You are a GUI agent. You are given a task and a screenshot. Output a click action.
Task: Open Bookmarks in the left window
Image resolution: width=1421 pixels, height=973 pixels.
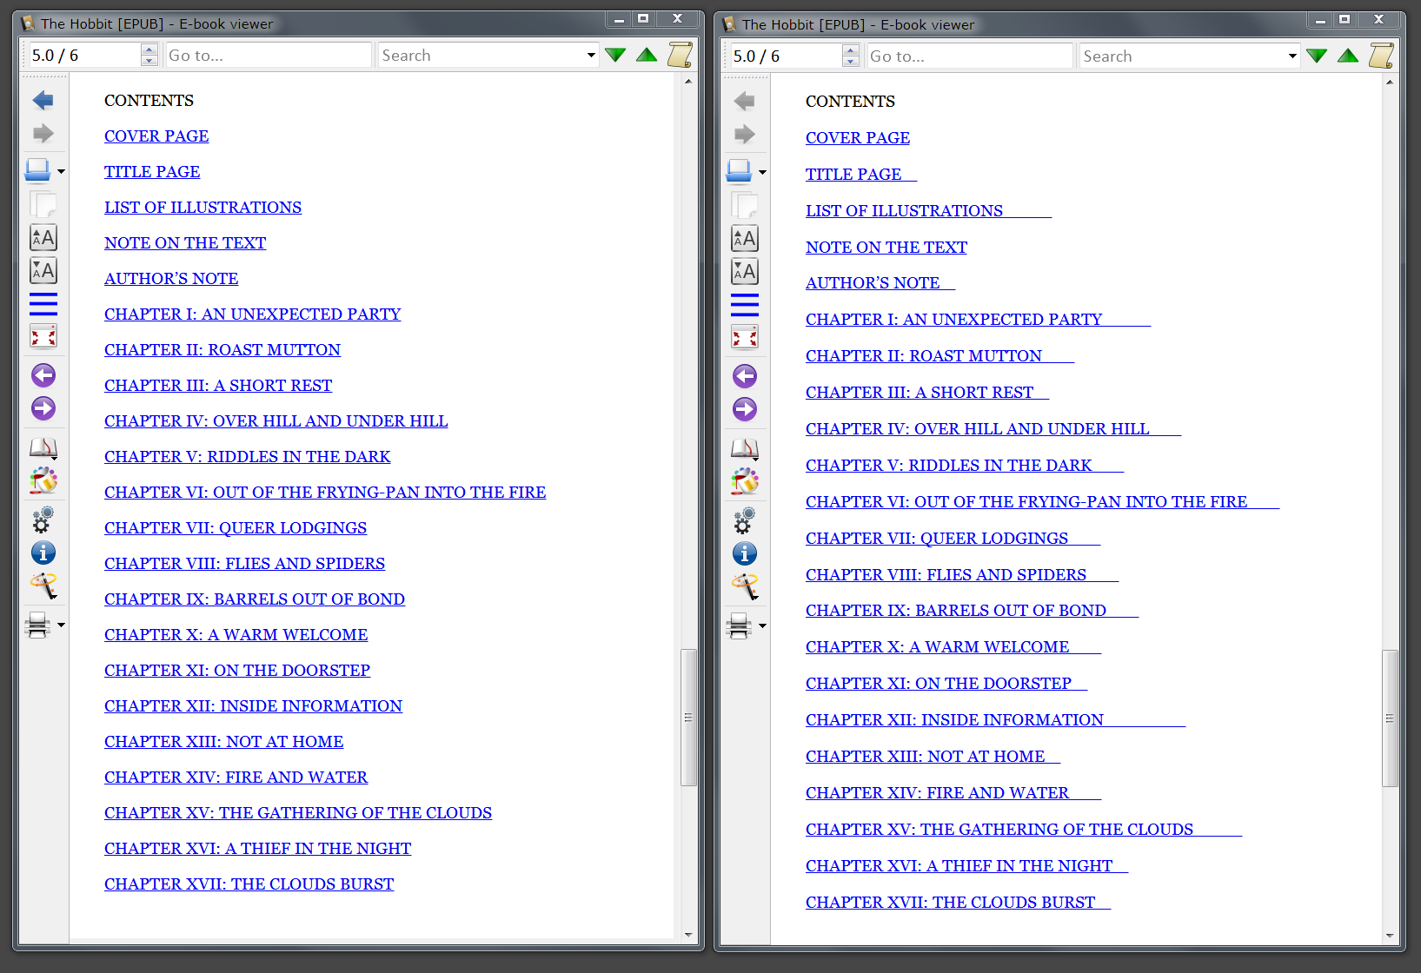43,448
